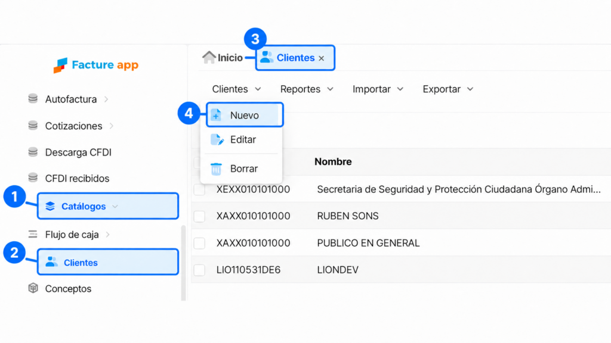
Task: Click the Flujo de caja lines icon
Action: 33,234
